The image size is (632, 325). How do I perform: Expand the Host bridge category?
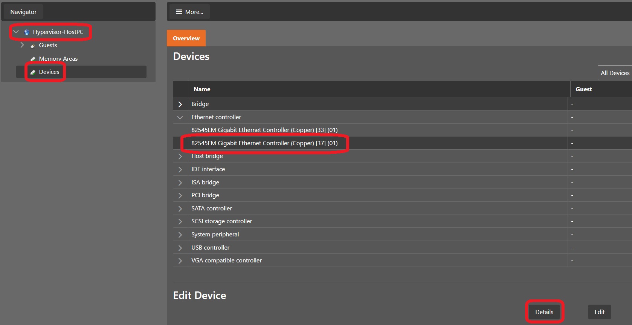(180, 156)
